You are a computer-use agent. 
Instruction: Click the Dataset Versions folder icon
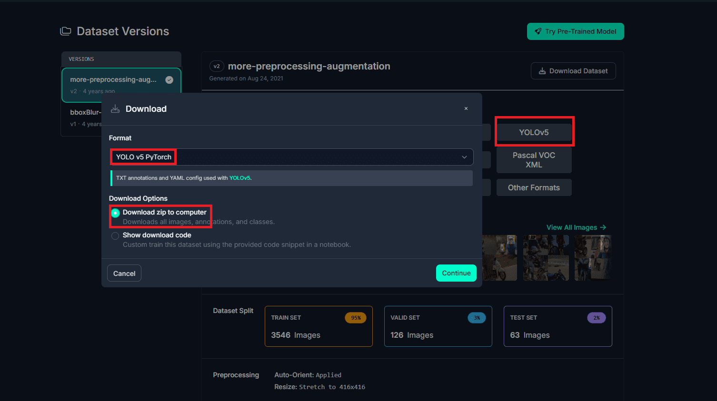(65, 31)
